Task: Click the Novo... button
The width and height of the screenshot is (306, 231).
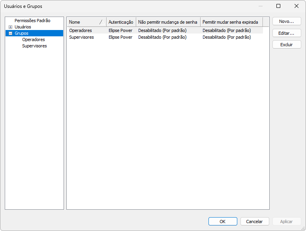Action: coord(287,21)
